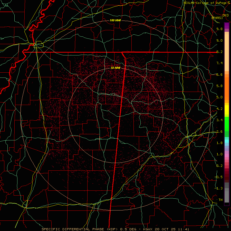
Task: Click the 9.8 value on the color scale
Action: pyautogui.click(x=219, y=29)
